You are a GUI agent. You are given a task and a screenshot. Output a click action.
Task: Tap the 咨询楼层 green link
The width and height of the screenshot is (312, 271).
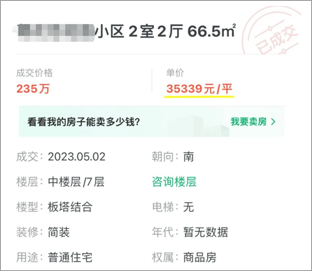(174, 182)
